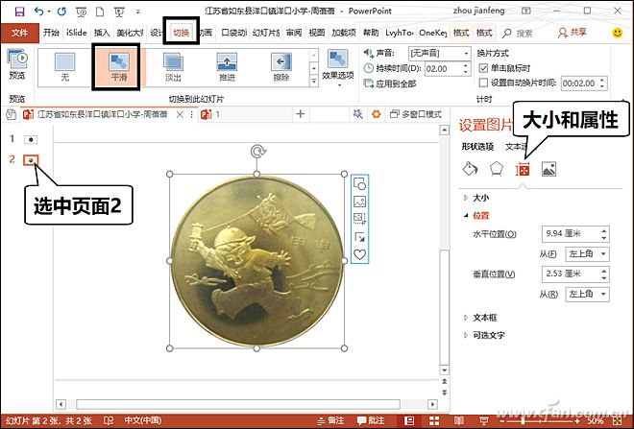Select the Morph (平滑) transition
This screenshot has width=634, height=429.
[x=119, y=66]
